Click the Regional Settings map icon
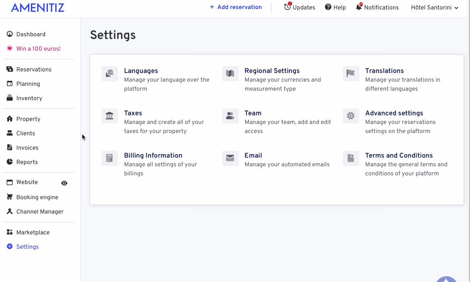The width and height of the screenshot is (470, 282). pyautogui.click(x=230, y=74)
